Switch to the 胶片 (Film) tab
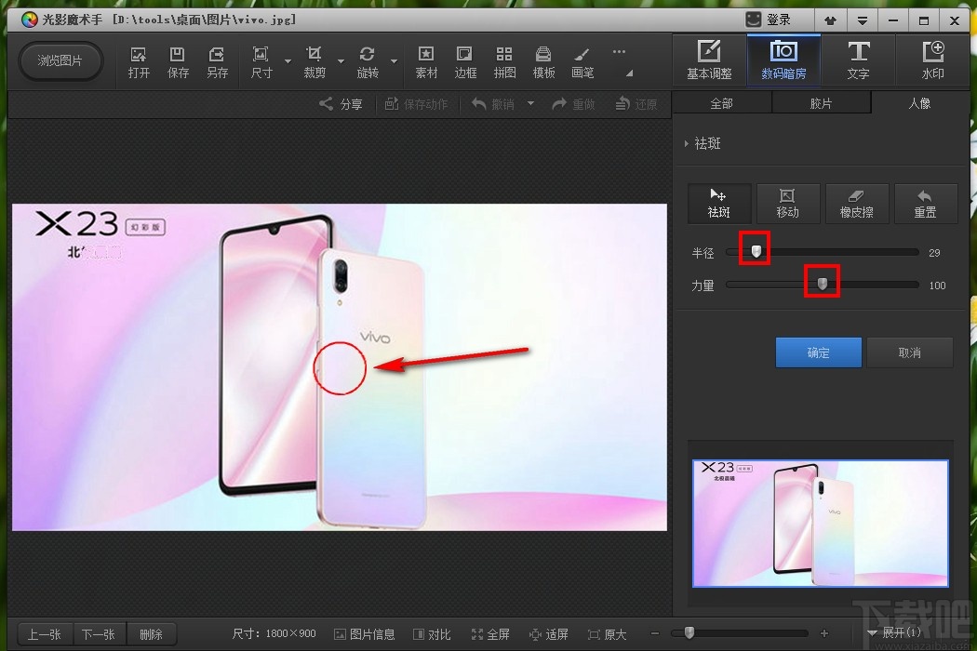The image size is (977, 651). pyautogui.click(x=821, y=103)
